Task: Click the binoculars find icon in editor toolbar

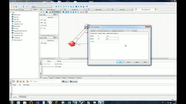Action: point(46,12)
